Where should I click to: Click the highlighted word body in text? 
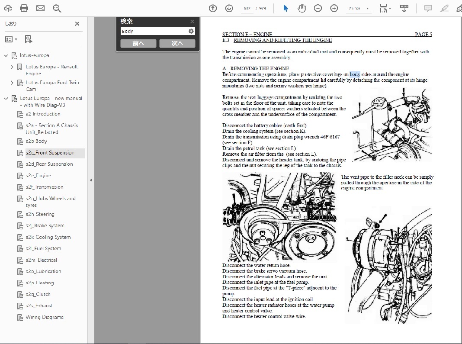click(355, 74)
